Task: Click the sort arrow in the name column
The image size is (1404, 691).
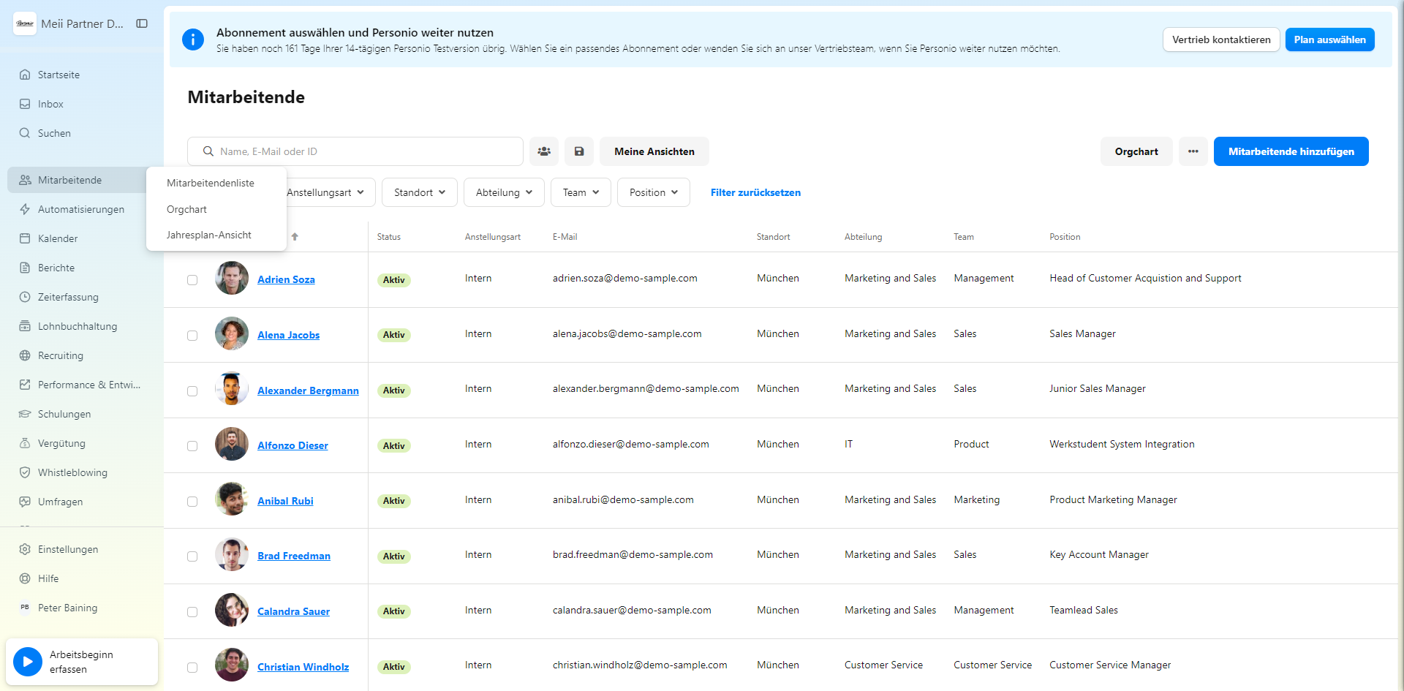Action: coord(295,237)
